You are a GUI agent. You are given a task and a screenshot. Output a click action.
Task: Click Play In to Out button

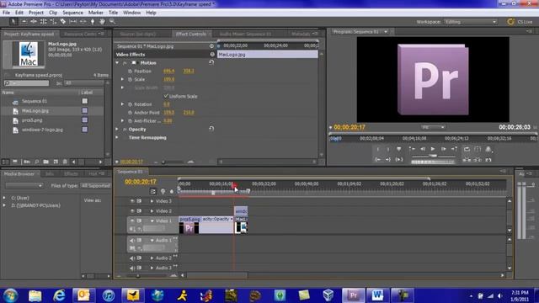[x=398, y=159]
